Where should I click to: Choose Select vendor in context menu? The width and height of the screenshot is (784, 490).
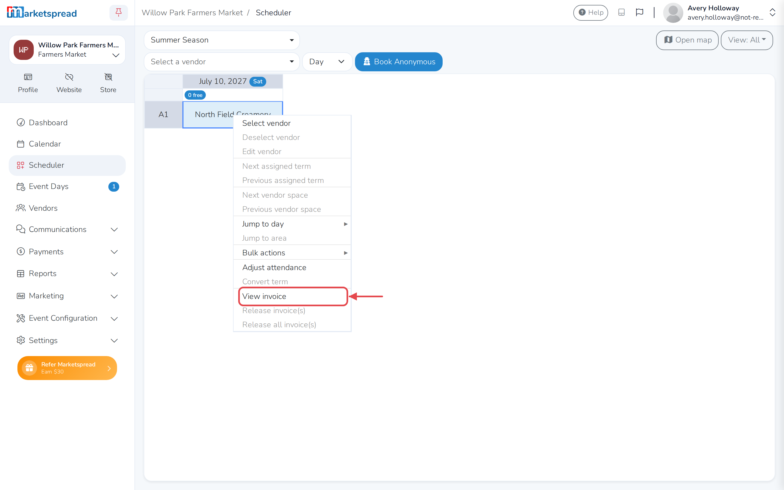coord(292,123)
